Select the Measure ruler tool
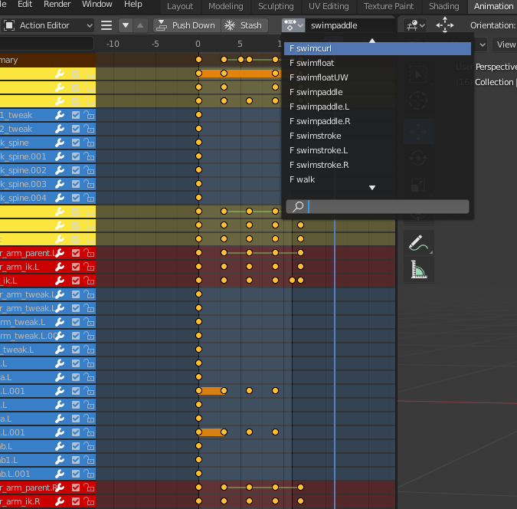The image size is (517, 509). pyautogui.click(x=419, y=270)
